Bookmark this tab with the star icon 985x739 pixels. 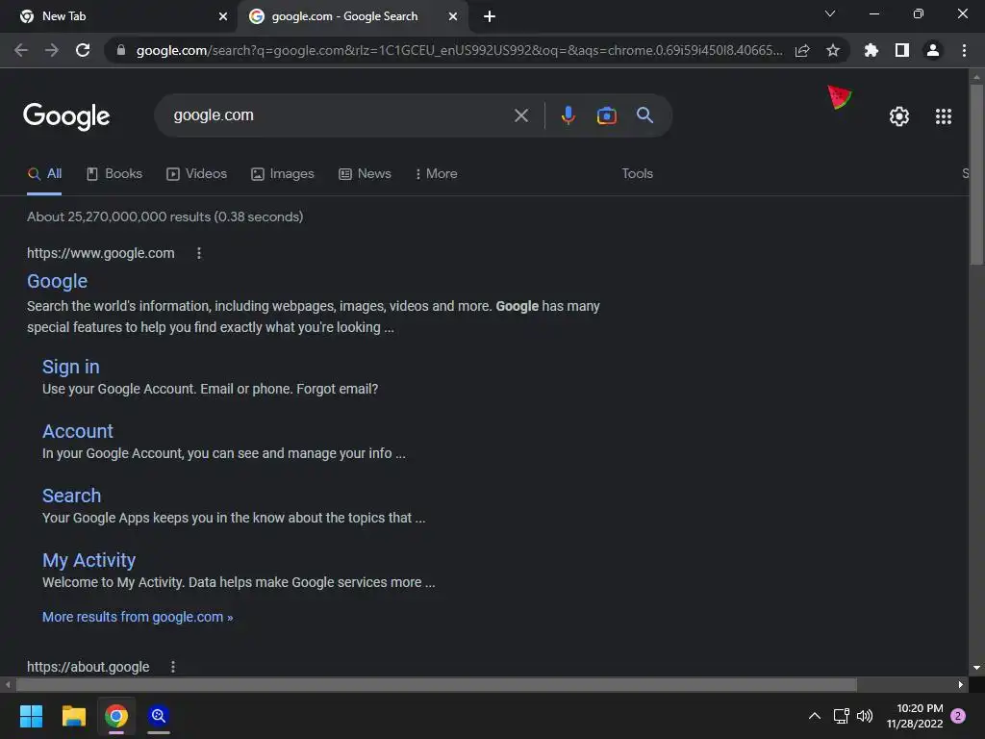click(x=833, y=50)
